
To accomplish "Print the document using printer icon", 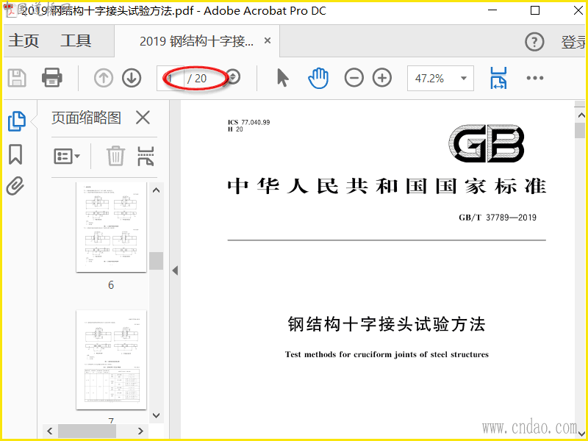I will [x=51, y=78].
